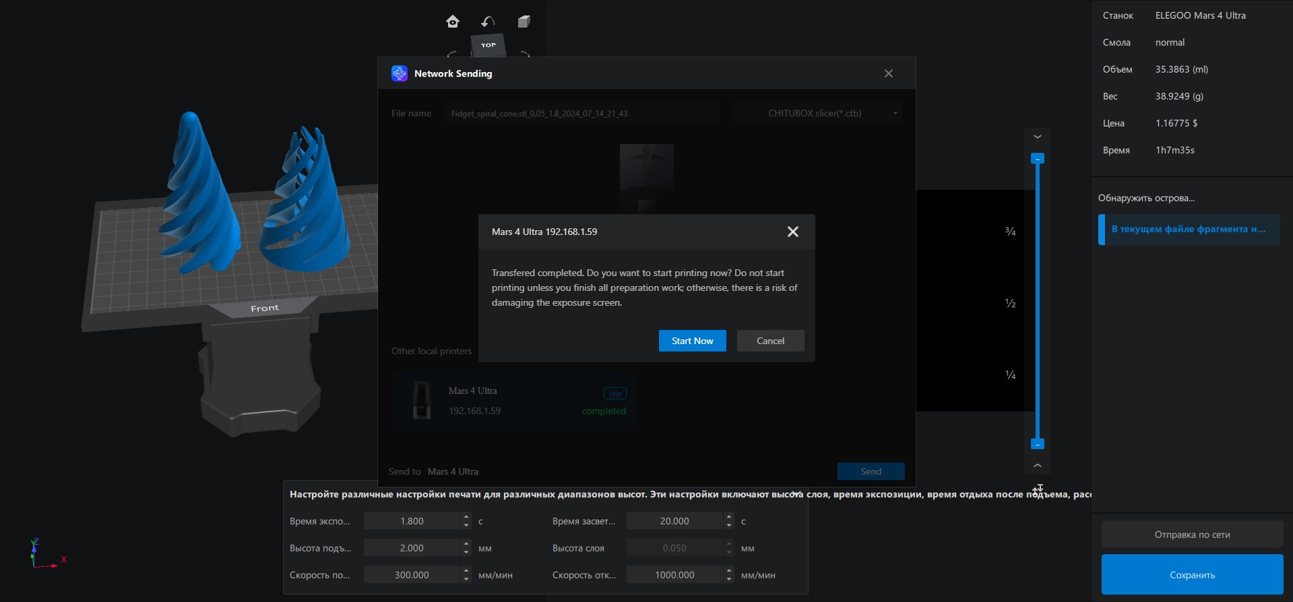This screenshot has width=1293, height=602.
Task: Click the stepper arrows beside Скорость отк...
Action: click(729, 575)
